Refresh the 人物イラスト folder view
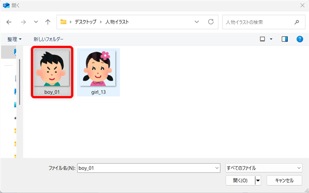Image resolution: width=309 pixels, height=193 pixels. click(211, 22)
